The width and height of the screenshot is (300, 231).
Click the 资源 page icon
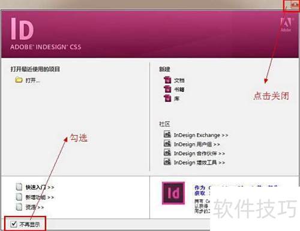point(19,207)
